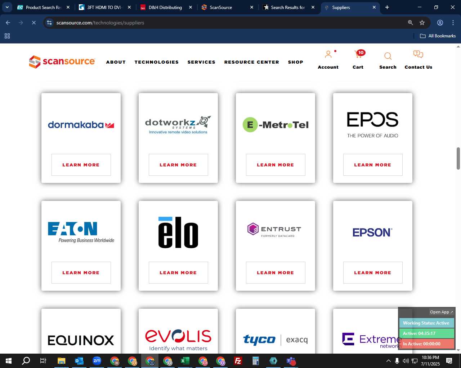
Task: Click the In Active: 00:00:00 timer
Action: (x=426, y=344)
